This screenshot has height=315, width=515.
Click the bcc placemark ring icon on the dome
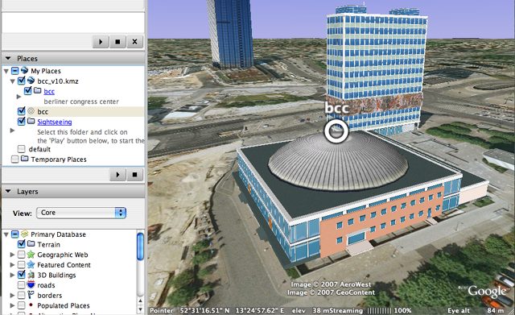click(x=336, y=131)
